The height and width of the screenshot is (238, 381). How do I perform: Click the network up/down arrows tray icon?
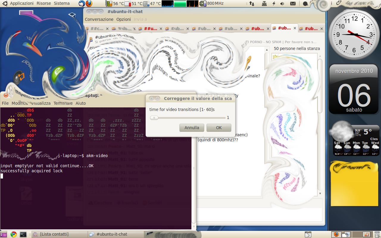point(252,4)
